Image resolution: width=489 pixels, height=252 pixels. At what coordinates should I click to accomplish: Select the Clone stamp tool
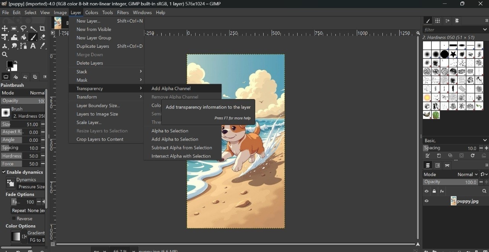click(x=5, y=46)
